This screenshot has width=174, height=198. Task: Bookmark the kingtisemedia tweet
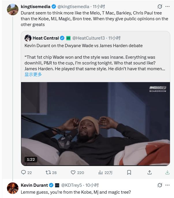pos(129,172)
